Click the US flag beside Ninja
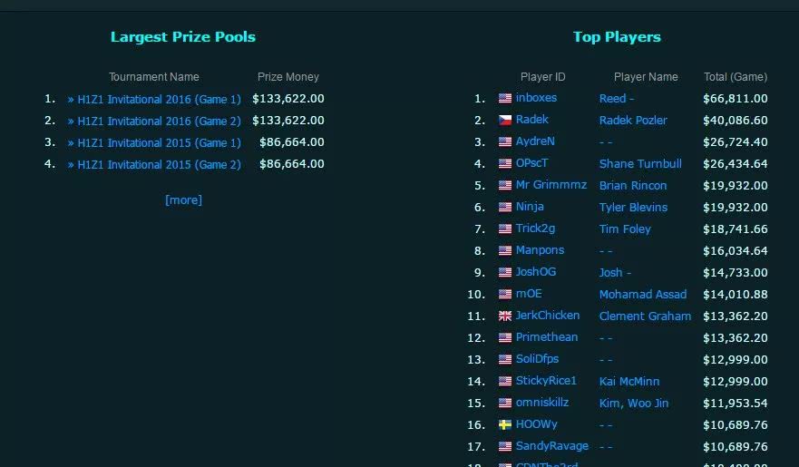The image size is (799, 467). pyautogui.click(x=505, y=207)
